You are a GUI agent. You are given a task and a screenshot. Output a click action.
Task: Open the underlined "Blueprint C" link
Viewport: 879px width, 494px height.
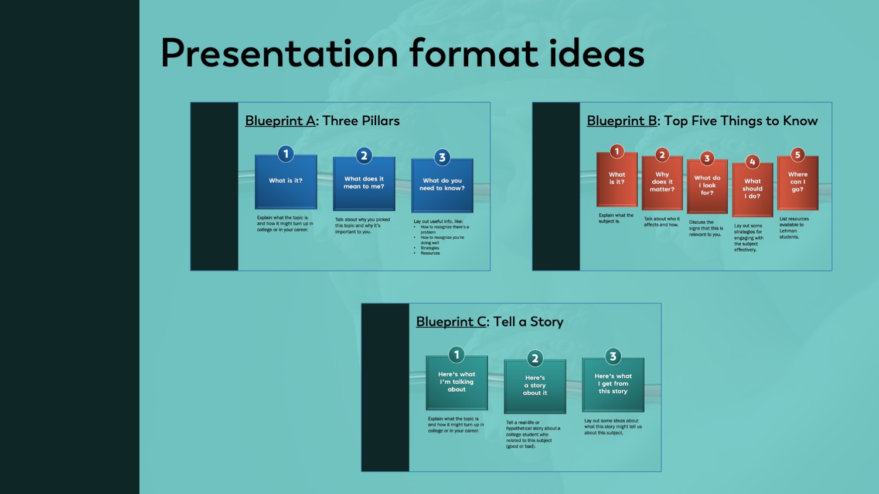click(x=451, y=321)
